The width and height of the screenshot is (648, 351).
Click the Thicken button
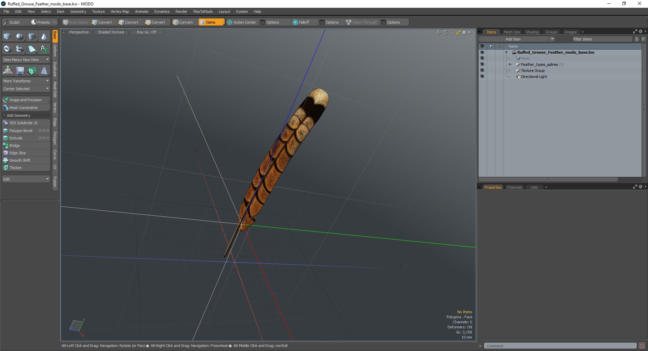click(26, 168)
